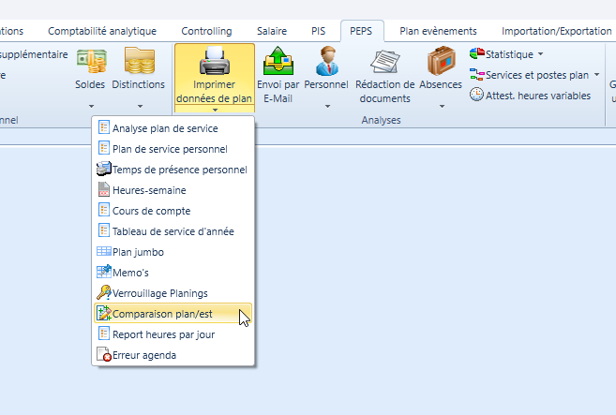Select Verrouillage Planings with key icon

[159, 293]
